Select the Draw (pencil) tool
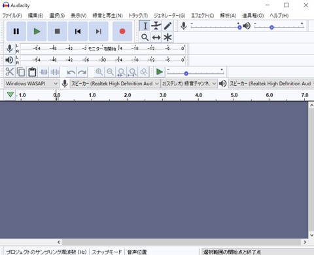314x255 pixels. 167,26
